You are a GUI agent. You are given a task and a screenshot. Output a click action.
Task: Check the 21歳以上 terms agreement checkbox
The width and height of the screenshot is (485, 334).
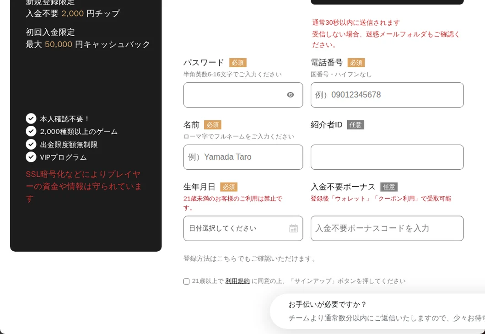(186, 281)
